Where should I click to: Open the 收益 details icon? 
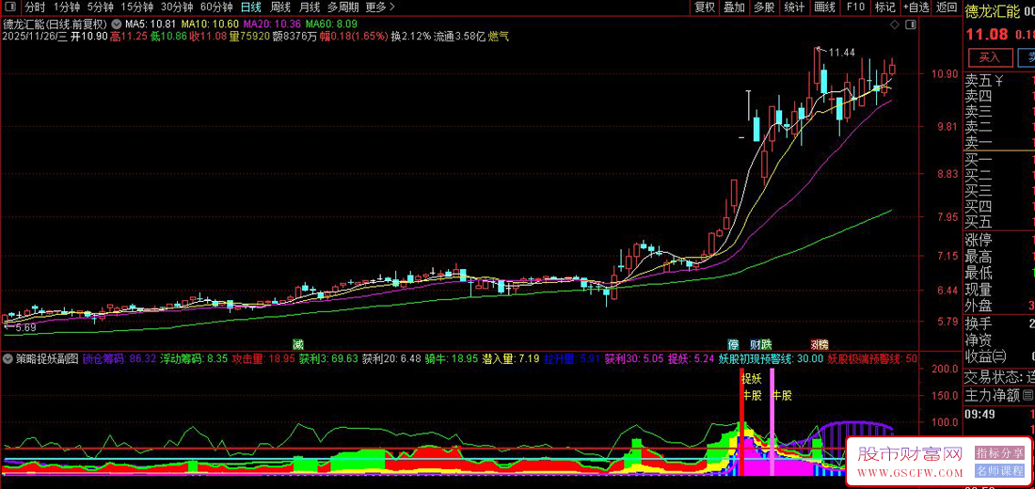[x=1001, y=355]
